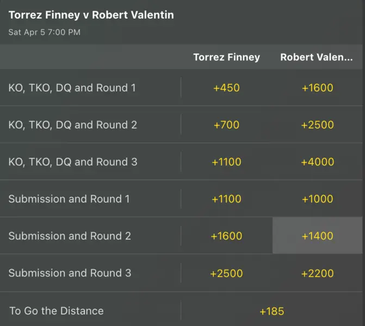365x326 pixels.
Task: Open the Torrez Finney v Robert Valentin title
Action: pos(91,15)
